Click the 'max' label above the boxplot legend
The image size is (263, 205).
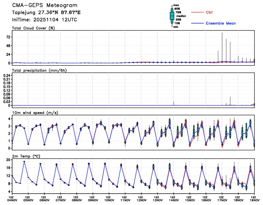click(176, 5)
